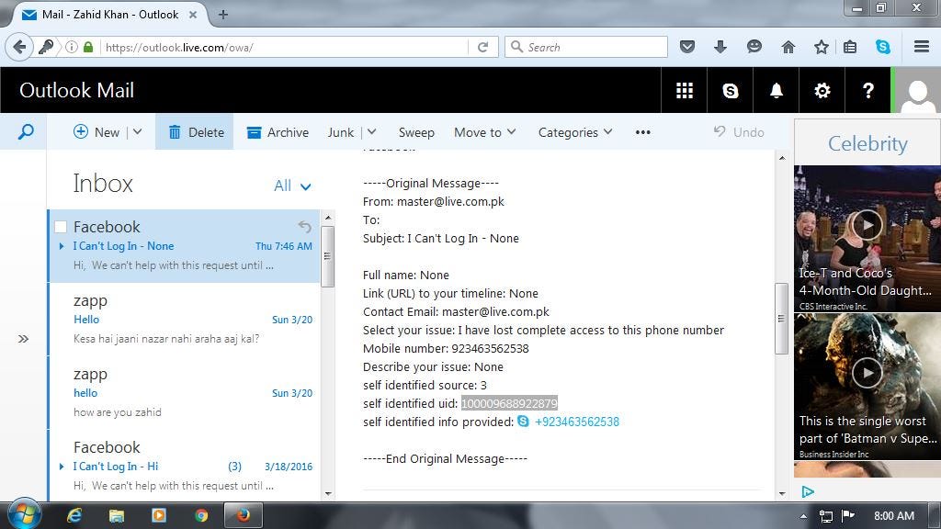Viewport: 941px width, 529px height.
Task: Reload the page with the refresh icon
Action: coord(482,47)
